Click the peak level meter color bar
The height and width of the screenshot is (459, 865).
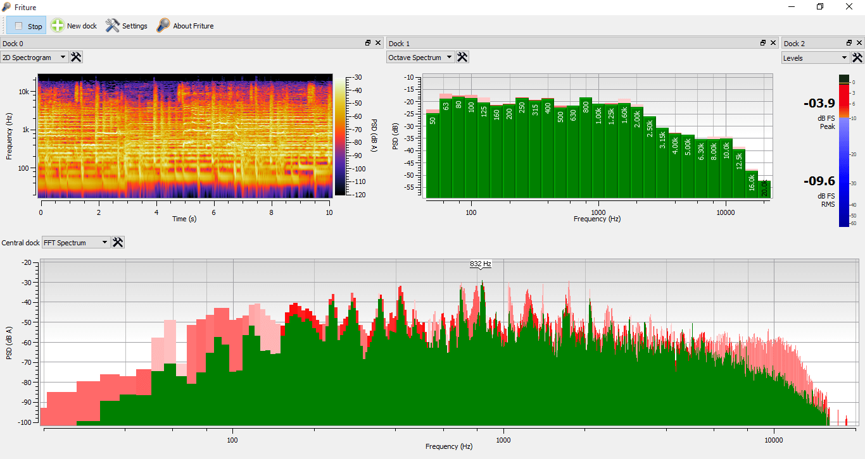point(843,150)
